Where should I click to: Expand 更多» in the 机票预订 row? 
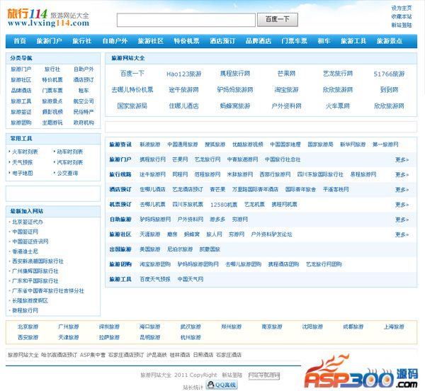pos(402,205)
